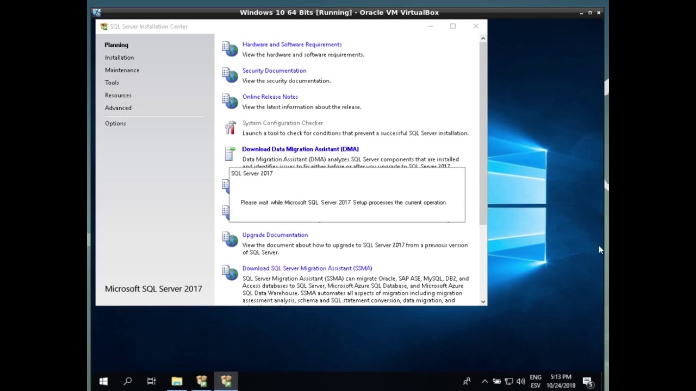The width and height of the screenshot is (696, 391).
Task: Select the Installation category
Action: [x=119, y=58]
